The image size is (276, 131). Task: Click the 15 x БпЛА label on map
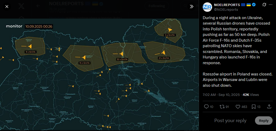click(x=85, y=63)
